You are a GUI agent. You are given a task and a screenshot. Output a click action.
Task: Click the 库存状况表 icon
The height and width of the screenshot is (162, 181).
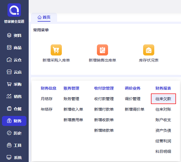pyautogui.click(x=149, y=50)
